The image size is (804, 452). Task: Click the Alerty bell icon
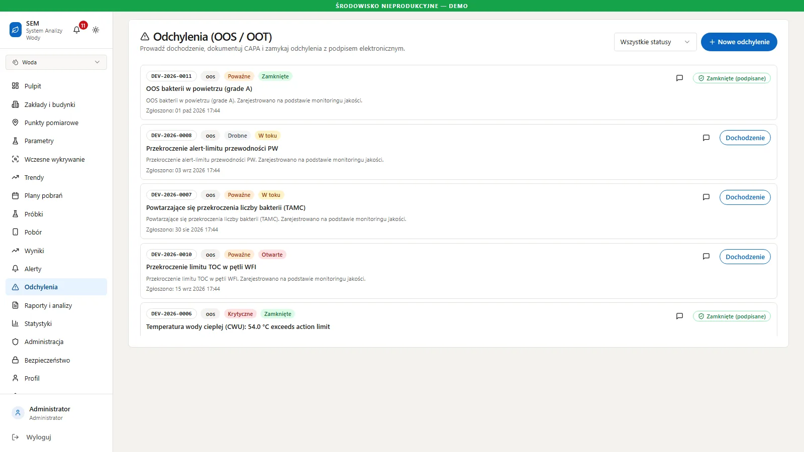click(x=15, y=269)
